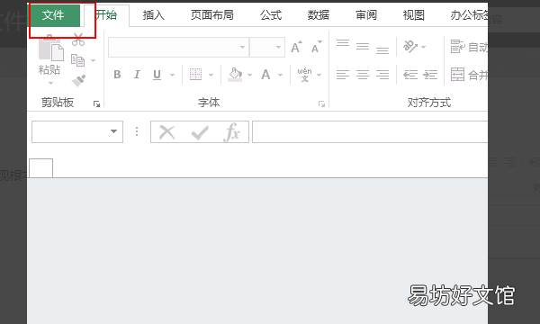The width and height of the screenshot is (540, 324).
Task: Click Align Right icon
Action: (x=382, y=75)
